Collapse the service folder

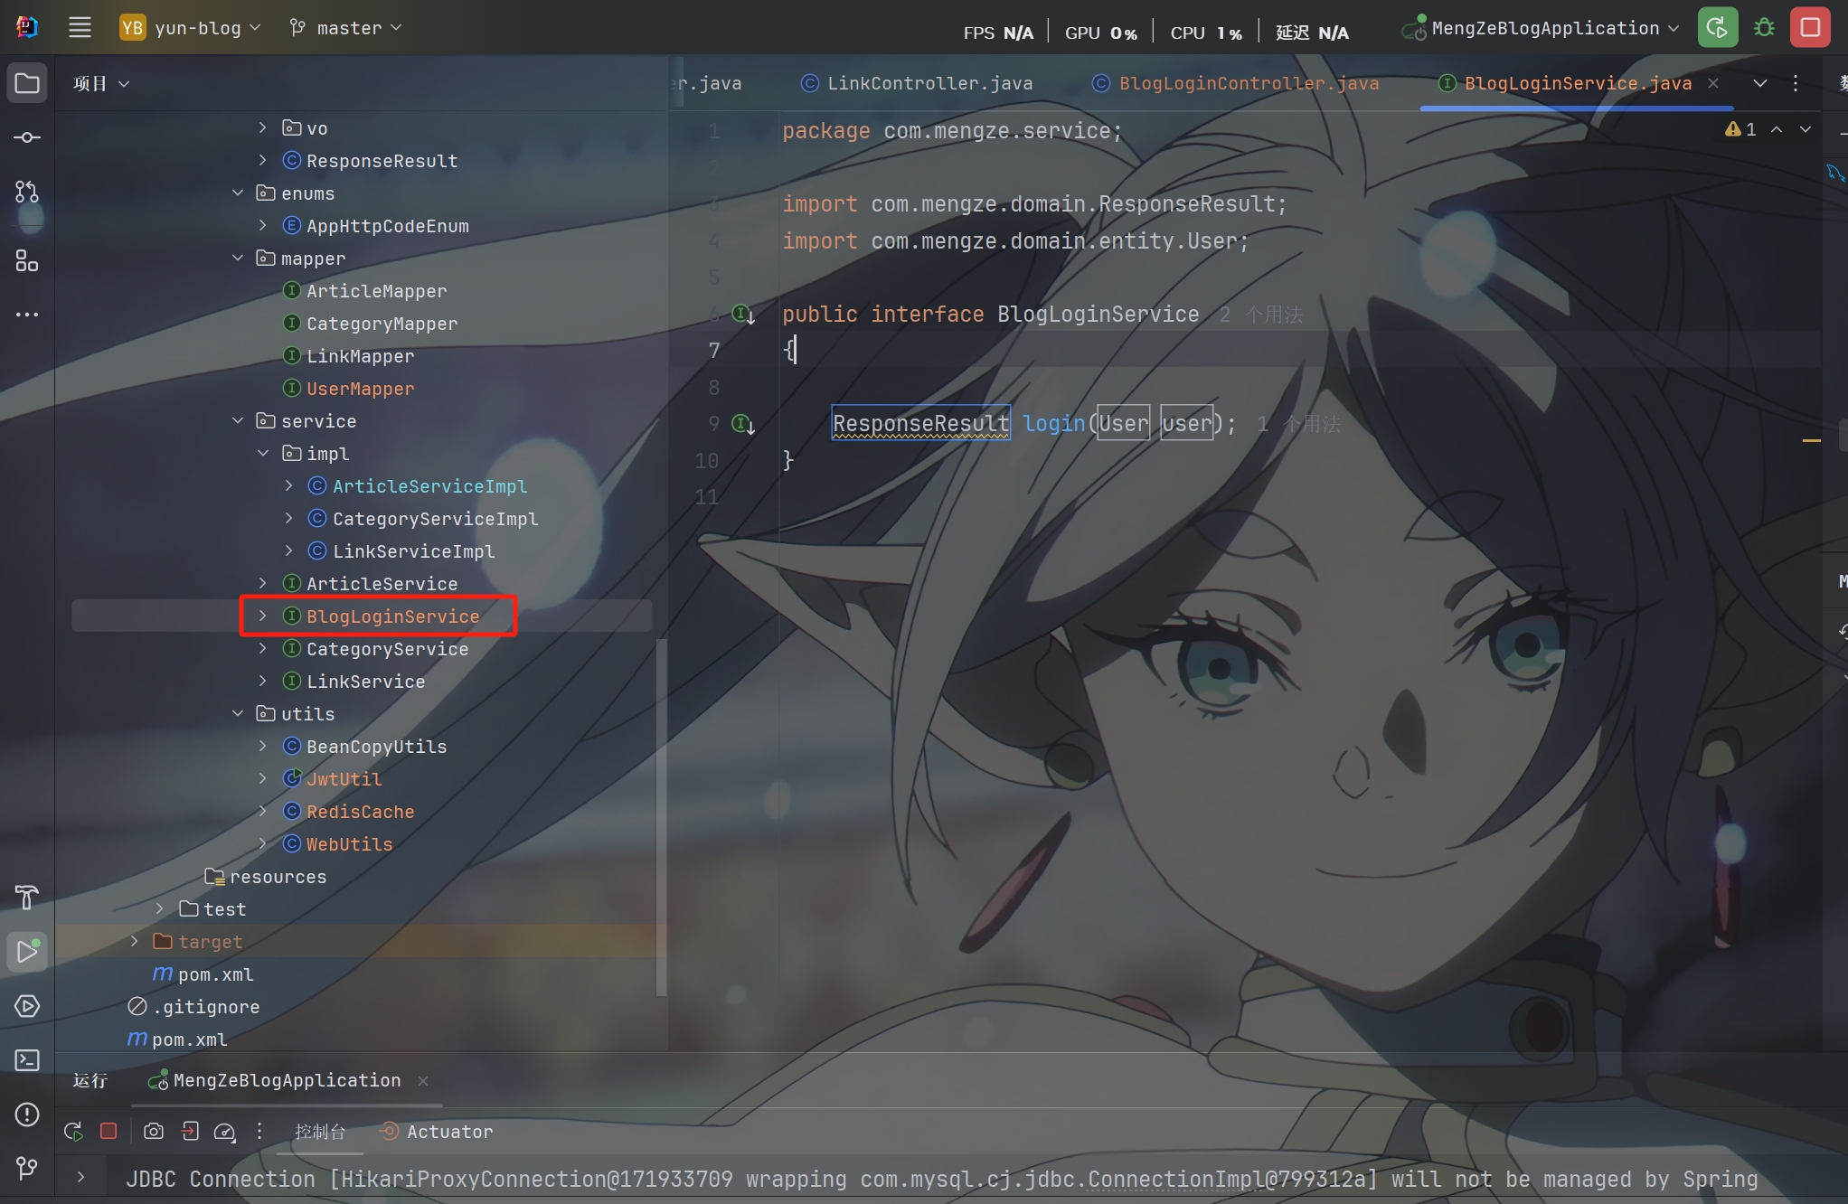click(x=238, y=421)
